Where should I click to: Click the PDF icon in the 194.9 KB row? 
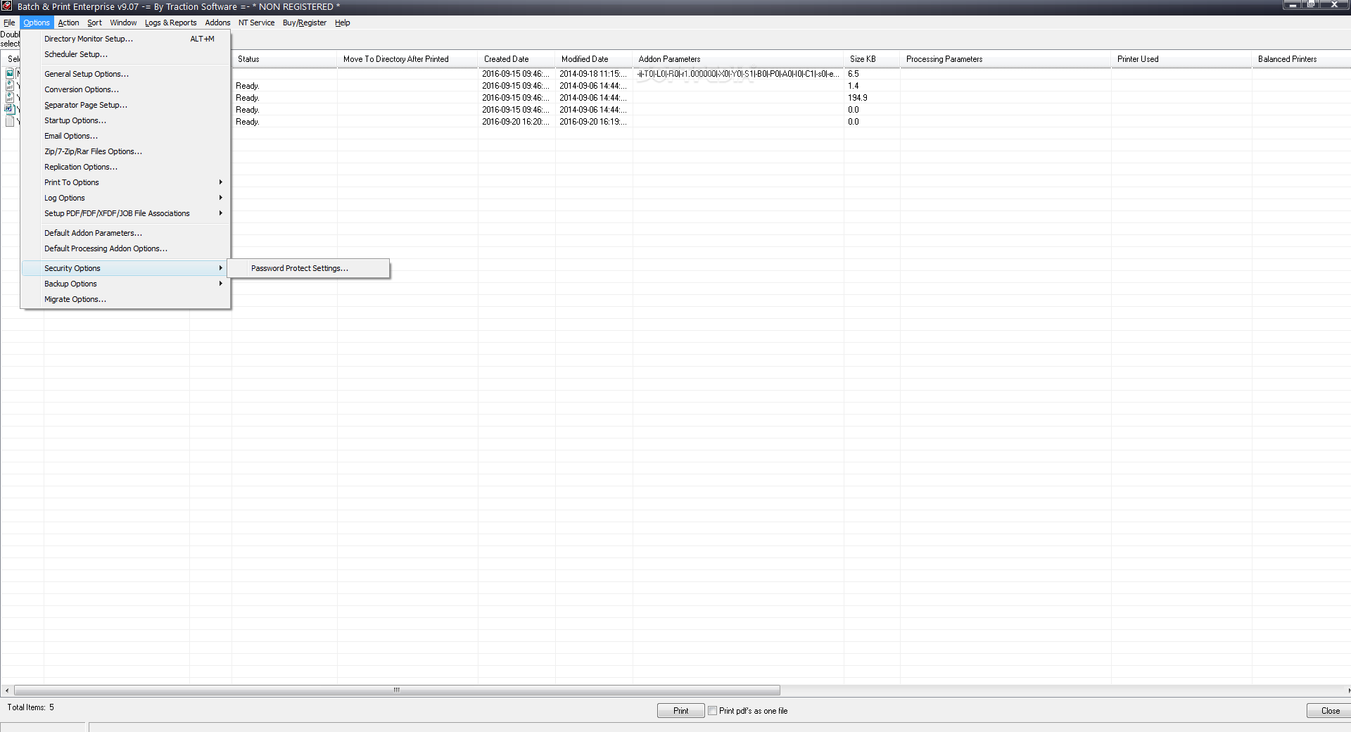coord(10,97)
